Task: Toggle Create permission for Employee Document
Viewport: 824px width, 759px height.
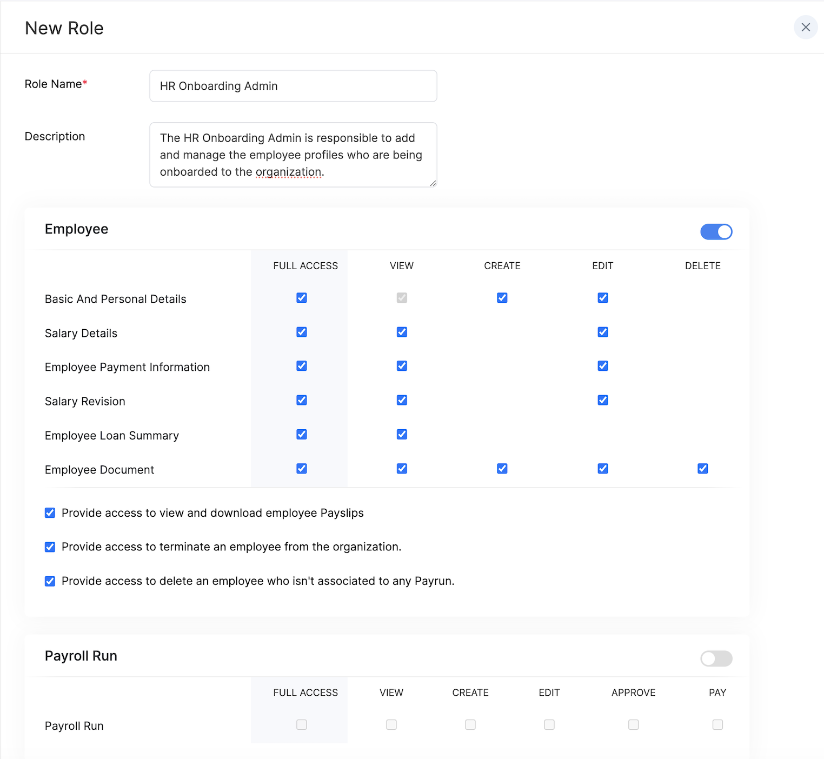Action: [x=502, y=469]
